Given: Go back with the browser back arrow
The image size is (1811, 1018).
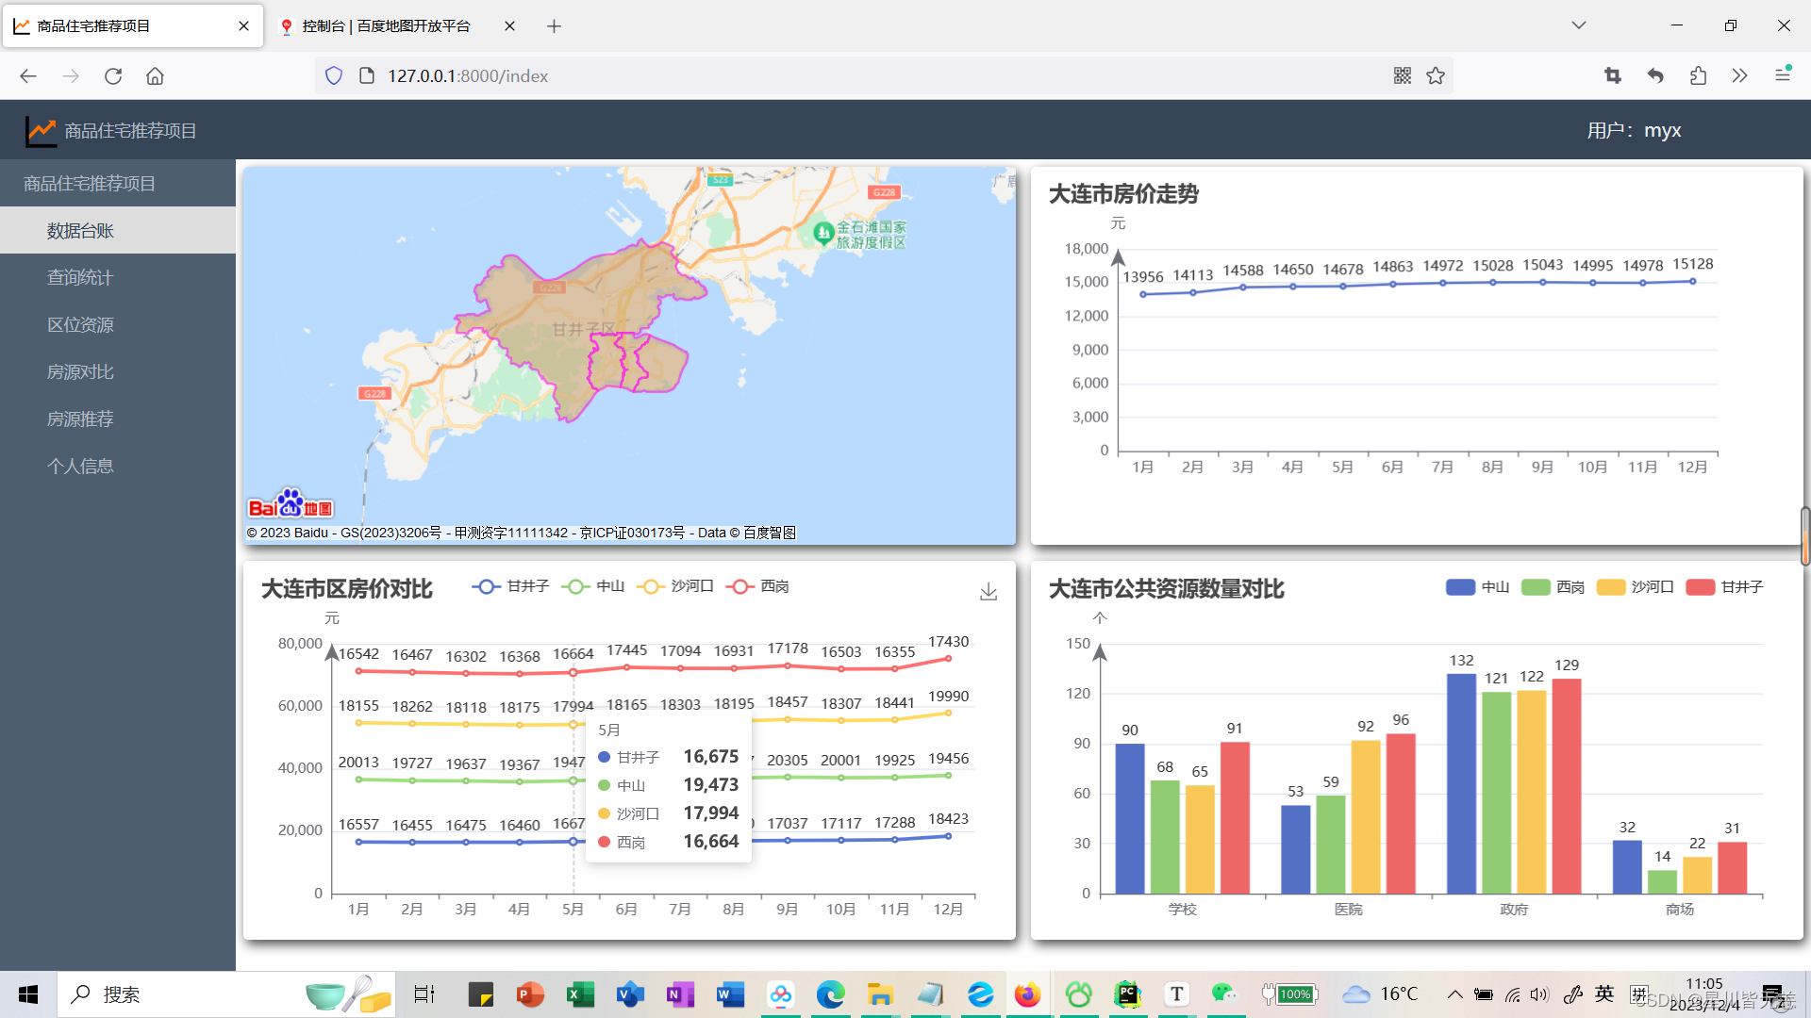Looking at the screenshot, I should point(28,76).
